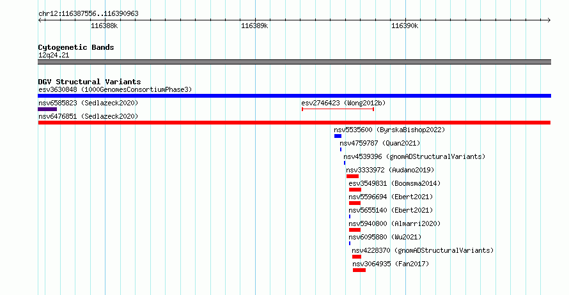Select the nsv3333972 red variant block
569x295 pixels.
tap(352, 176)
